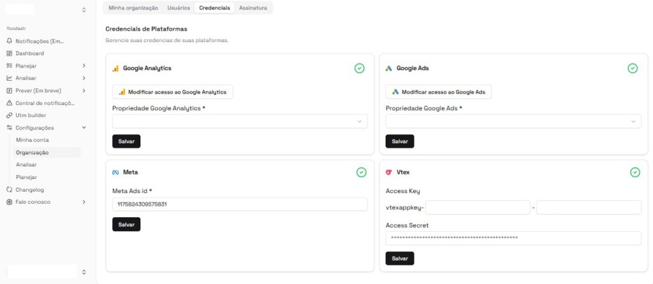This screenshot has width=653, height=284.
Task: Click the sliders icon beside Configurações
Action: point(10,127)
